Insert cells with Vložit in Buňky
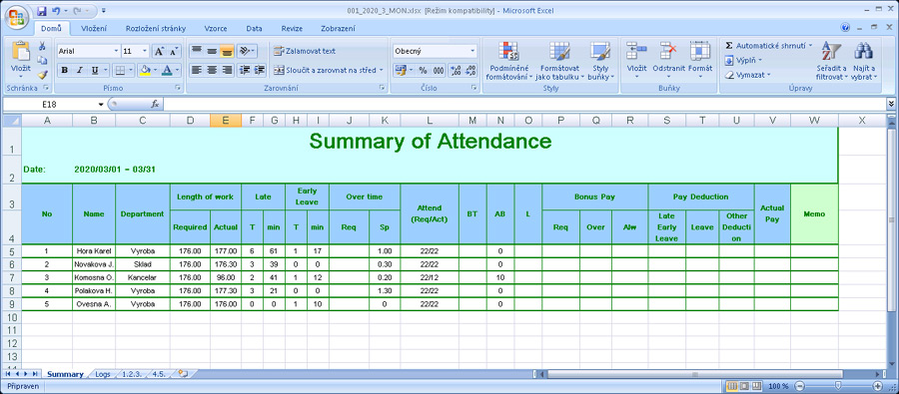Image resolution: width=899 pixels, height=394 pixels. (x=636, y=60)
